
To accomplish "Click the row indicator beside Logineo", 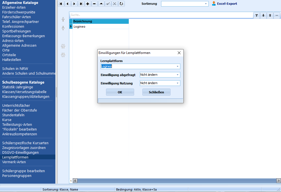I will (x=71, y=27).
